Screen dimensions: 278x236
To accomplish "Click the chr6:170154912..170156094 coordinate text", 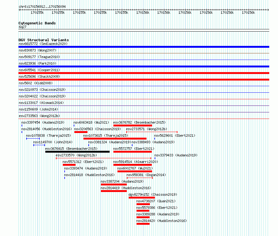I will 42,7.
